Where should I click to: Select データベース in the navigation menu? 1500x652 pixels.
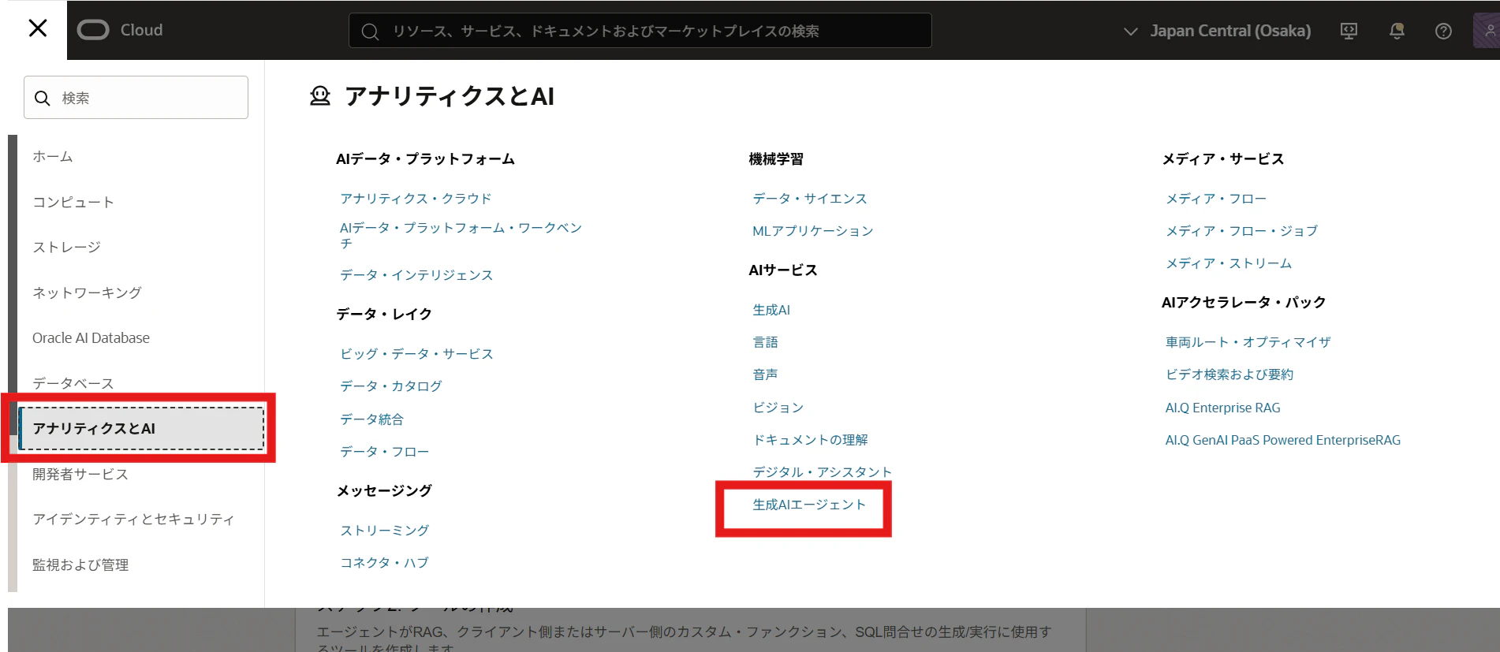pos(73,383)
